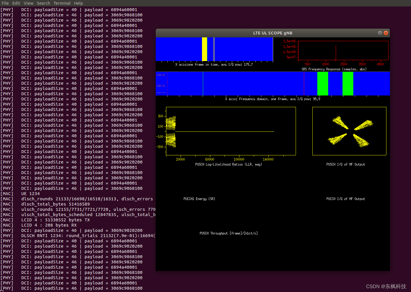Open the View menu

(x=28, y=3)
